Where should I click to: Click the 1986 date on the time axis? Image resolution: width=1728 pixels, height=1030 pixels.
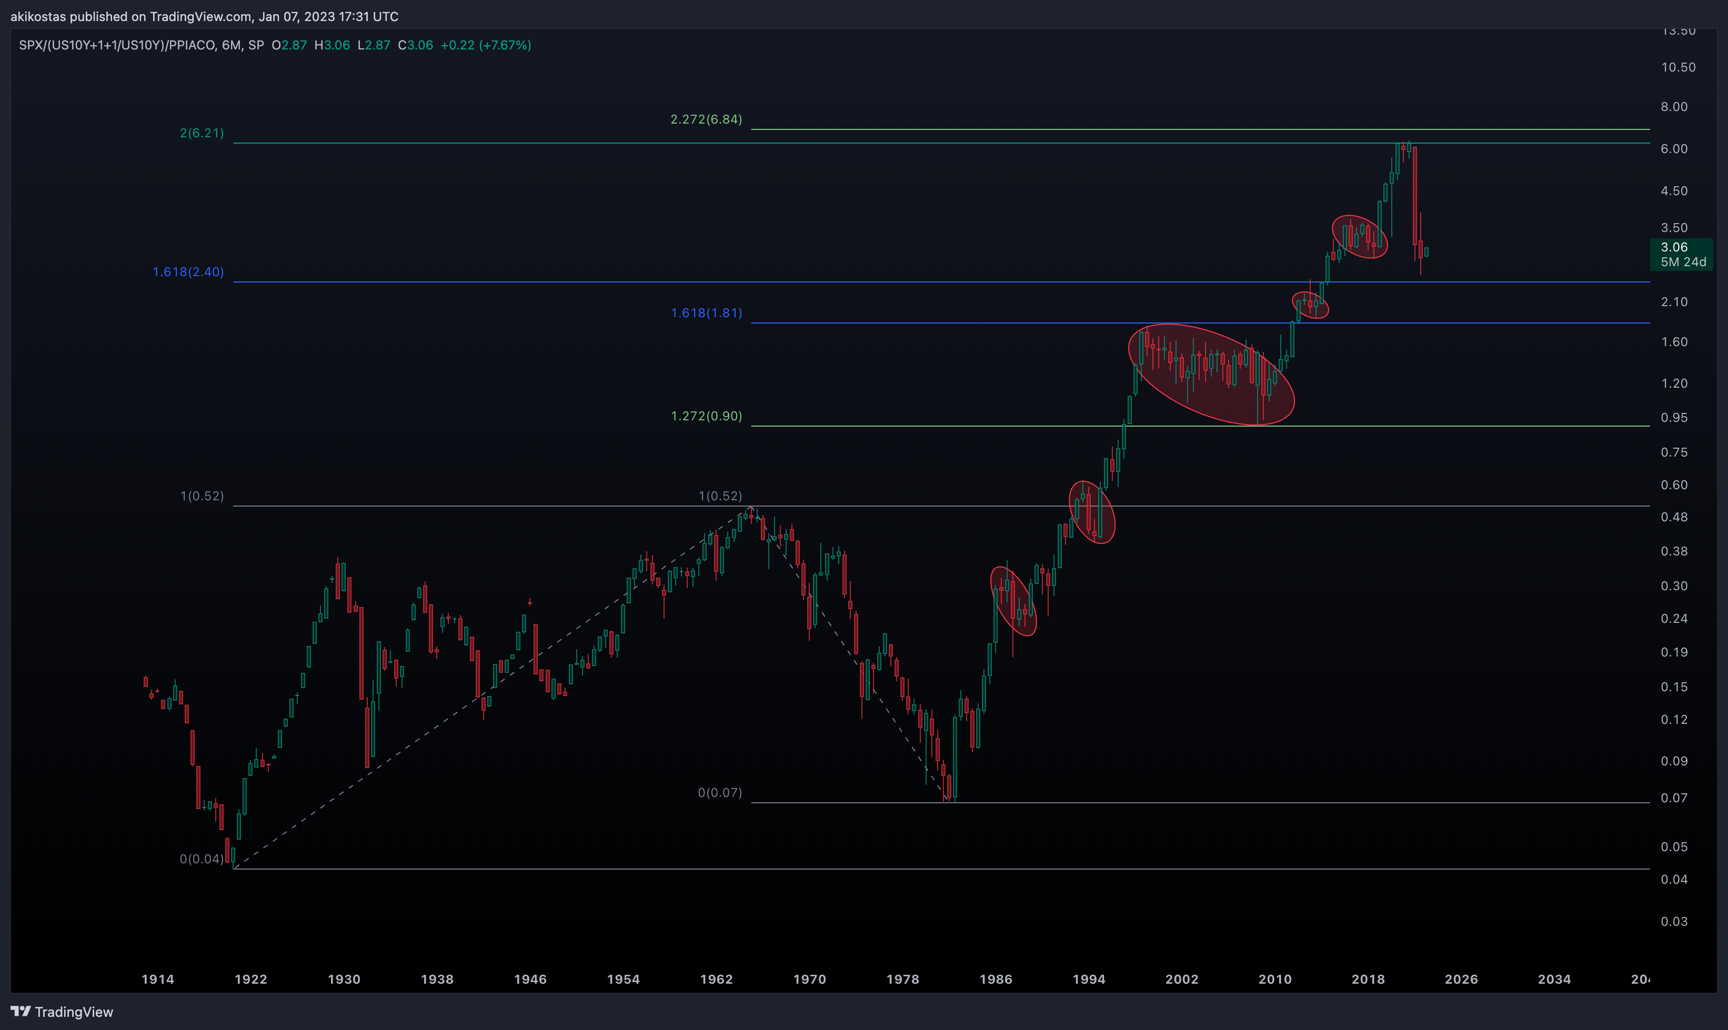[996, 979]
